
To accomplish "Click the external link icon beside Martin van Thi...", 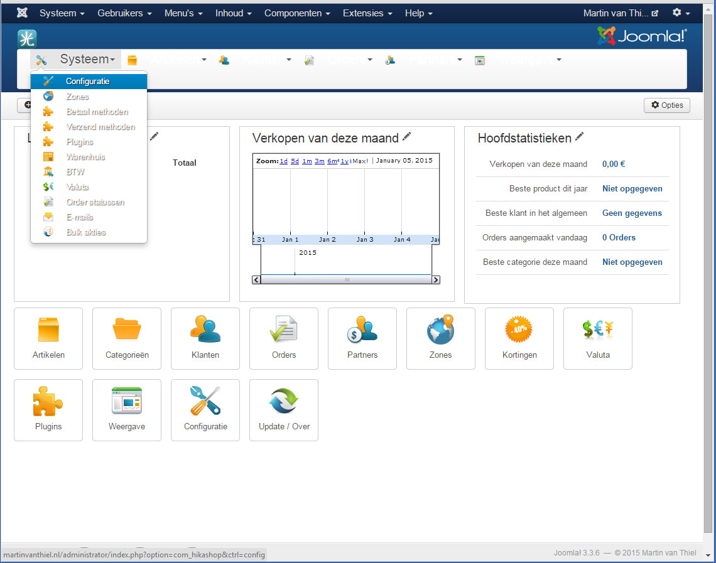I will click(x=655, y=13).
